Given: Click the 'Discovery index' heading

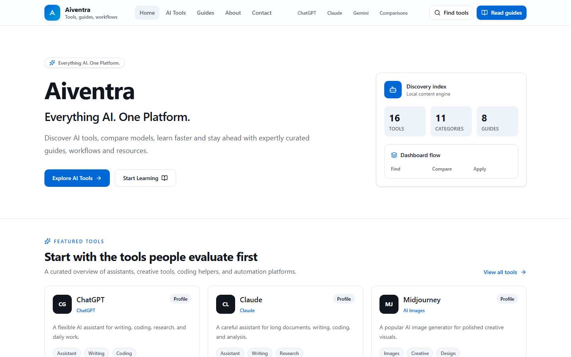Looking at the screenshot, I should (x=426, y=86).
